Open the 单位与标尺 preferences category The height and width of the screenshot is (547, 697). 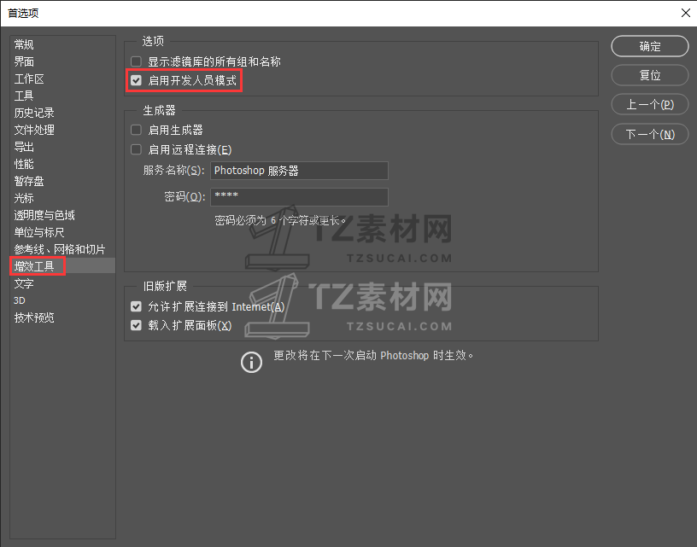point(39,232)
